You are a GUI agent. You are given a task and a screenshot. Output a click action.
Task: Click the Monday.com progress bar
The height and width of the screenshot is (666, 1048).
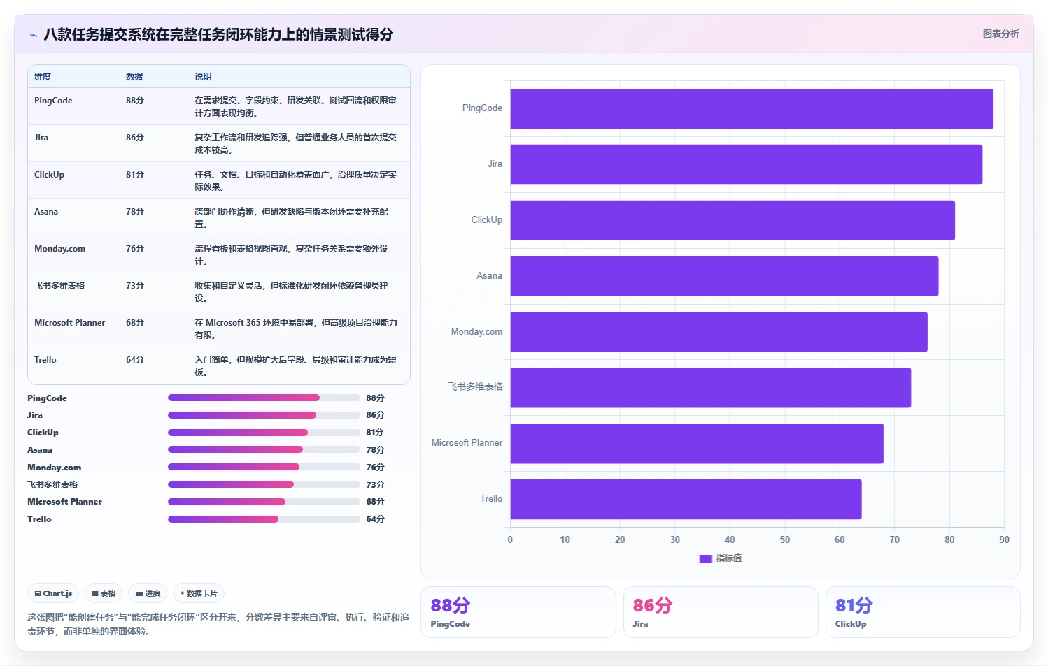[264, 467]
